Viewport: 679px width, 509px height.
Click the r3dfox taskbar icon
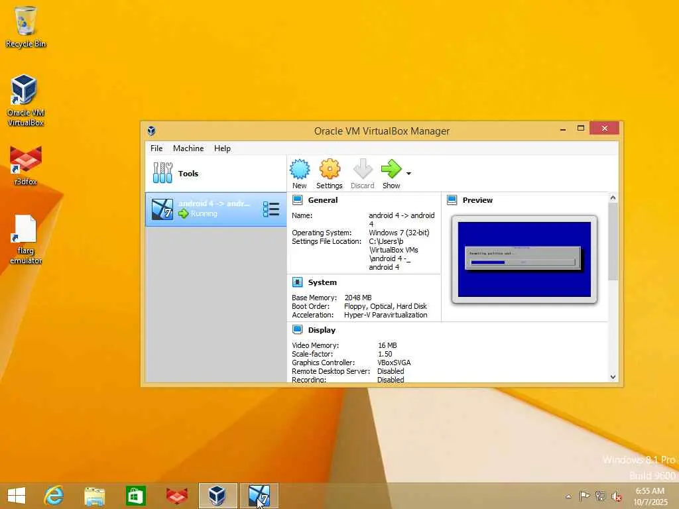click(x=177, y=496)
